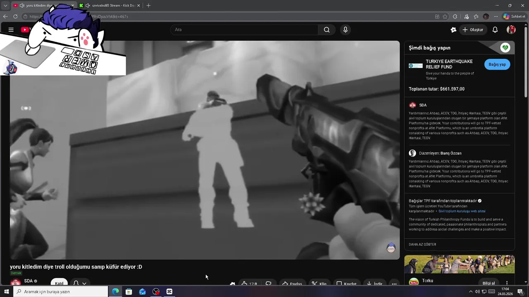
Task: Open the Windows Start menu
Action: [x=6, y=292]
